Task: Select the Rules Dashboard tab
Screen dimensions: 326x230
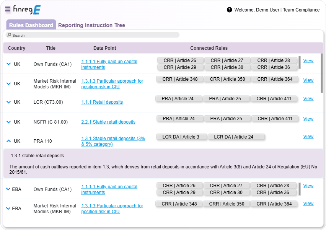Action: tap(31, 25)
